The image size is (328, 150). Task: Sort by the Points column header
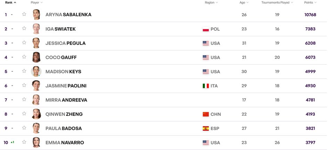[310, 2]
